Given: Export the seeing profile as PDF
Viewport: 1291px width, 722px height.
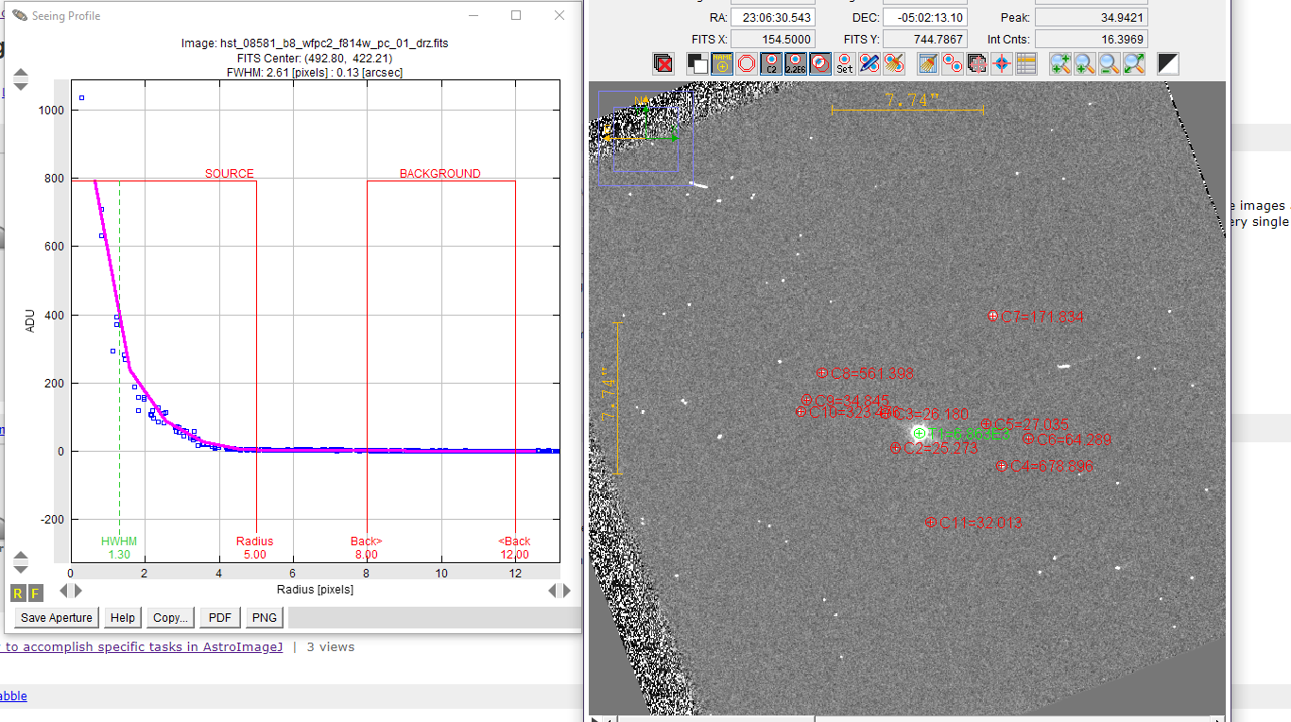Looking at the screenshot, I should point(219,618).
